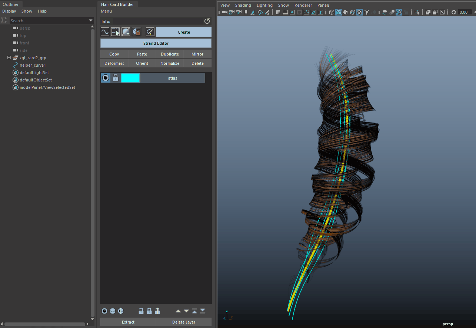This screenshot has height=328, width=476.
Task: Toggle lock on the atlas layer
Action: point(116,78)
